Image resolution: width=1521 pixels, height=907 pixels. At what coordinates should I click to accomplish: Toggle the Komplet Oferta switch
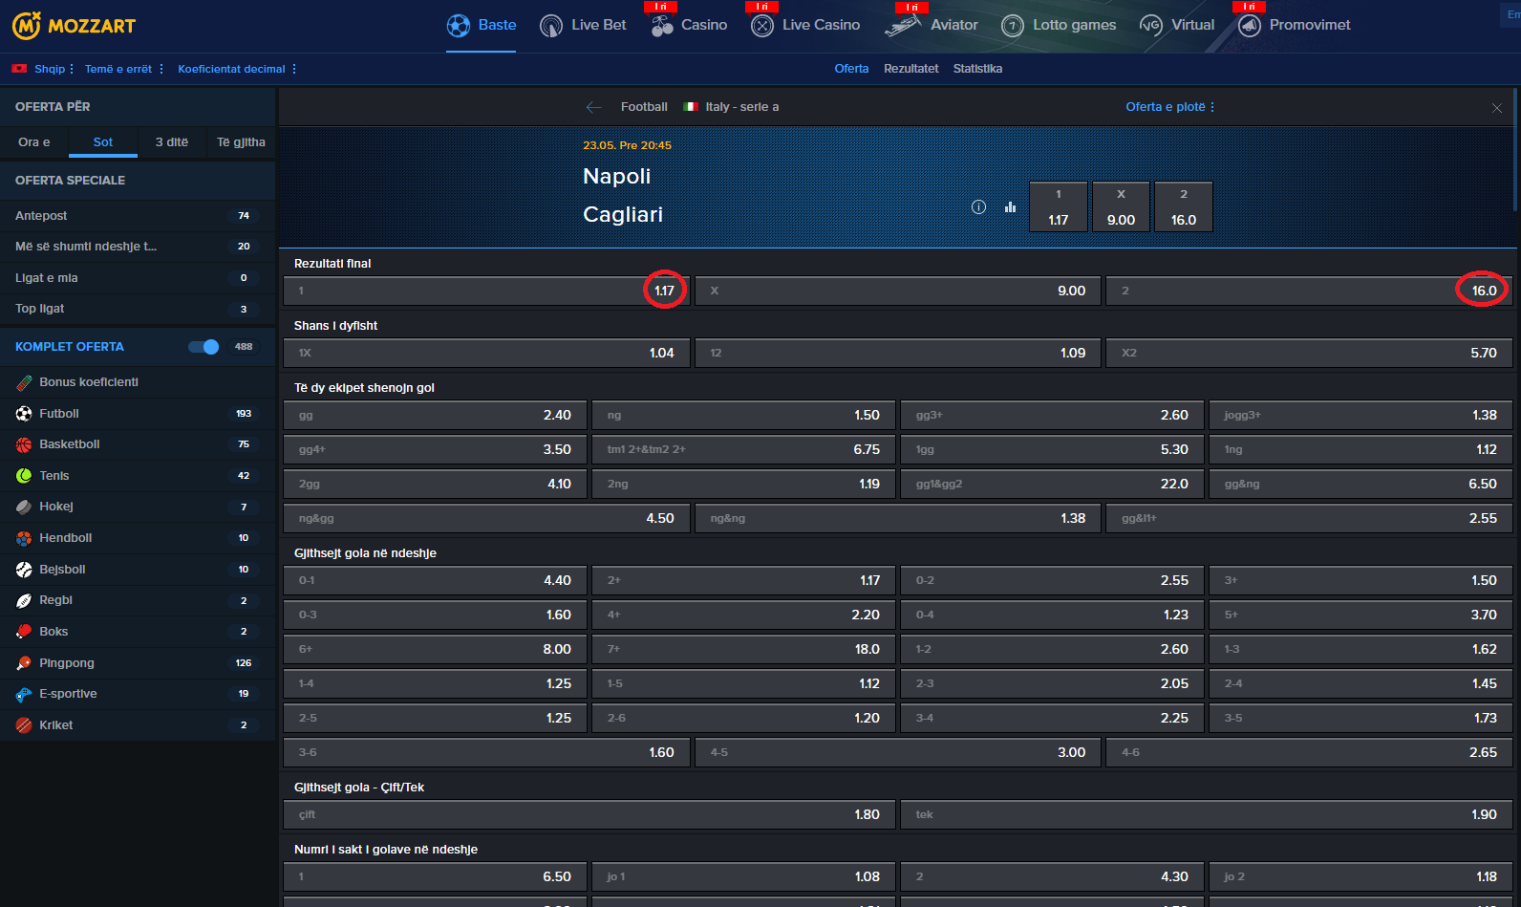204,347
